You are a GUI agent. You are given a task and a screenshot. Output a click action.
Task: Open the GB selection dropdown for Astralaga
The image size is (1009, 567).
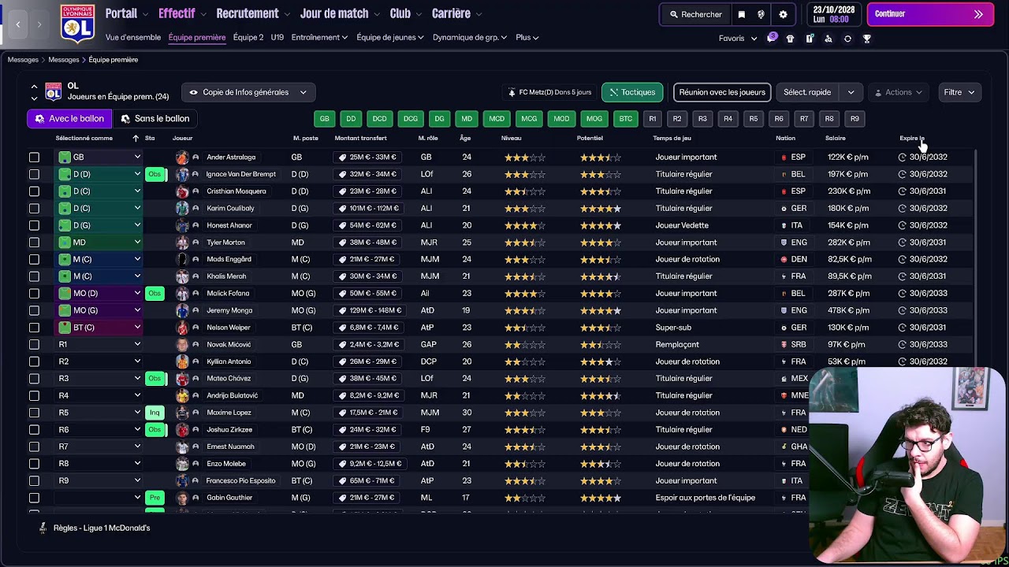pos(99,157)
